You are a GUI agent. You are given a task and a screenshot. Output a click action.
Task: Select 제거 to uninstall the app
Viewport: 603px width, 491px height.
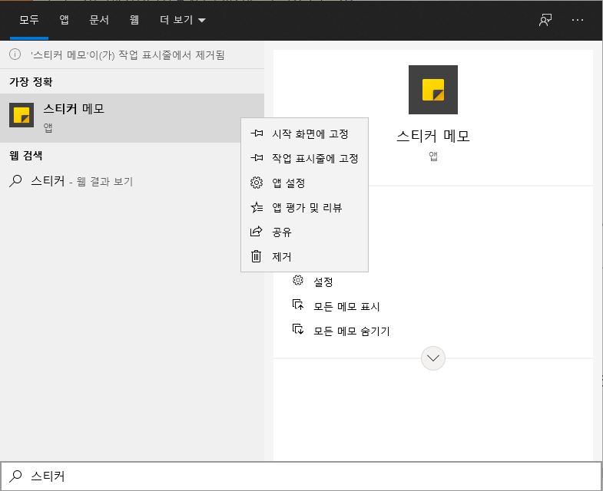click(304, 257)
